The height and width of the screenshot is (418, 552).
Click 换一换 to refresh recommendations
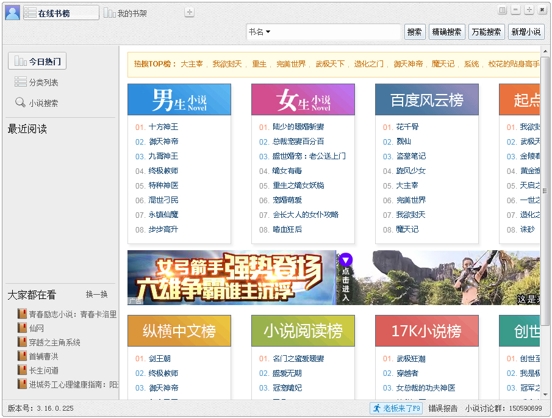point(96,294)
